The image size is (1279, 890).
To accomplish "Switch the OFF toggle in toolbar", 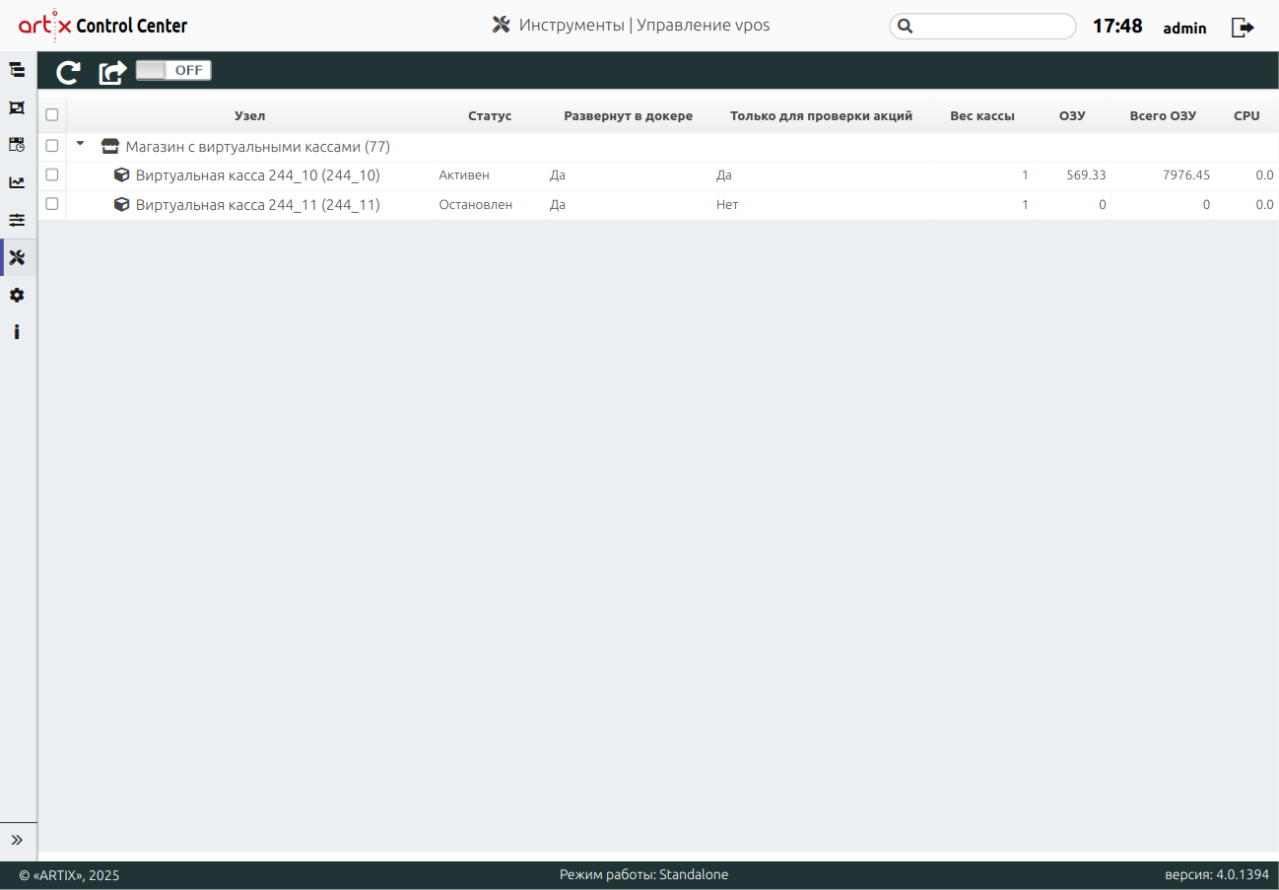I will click(173, 71).
